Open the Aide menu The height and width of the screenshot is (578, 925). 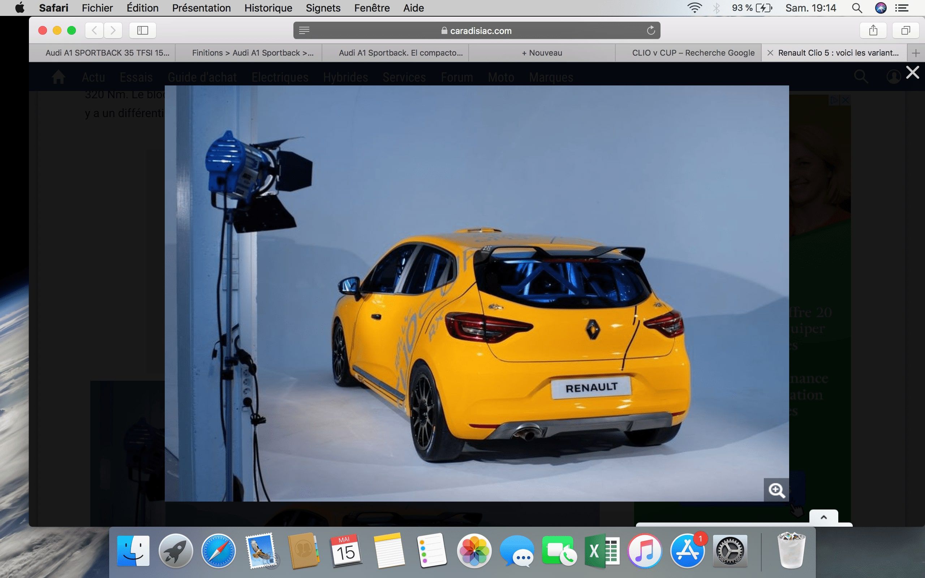point(414,8)
